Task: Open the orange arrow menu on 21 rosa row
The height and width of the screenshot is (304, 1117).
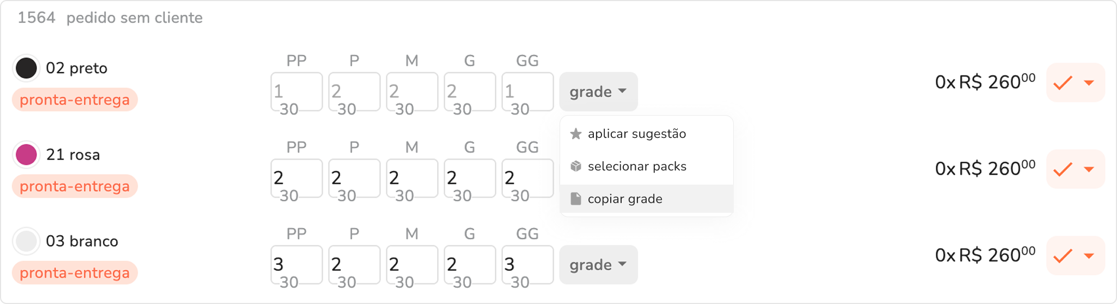Action: click(x=1089, y=169)
